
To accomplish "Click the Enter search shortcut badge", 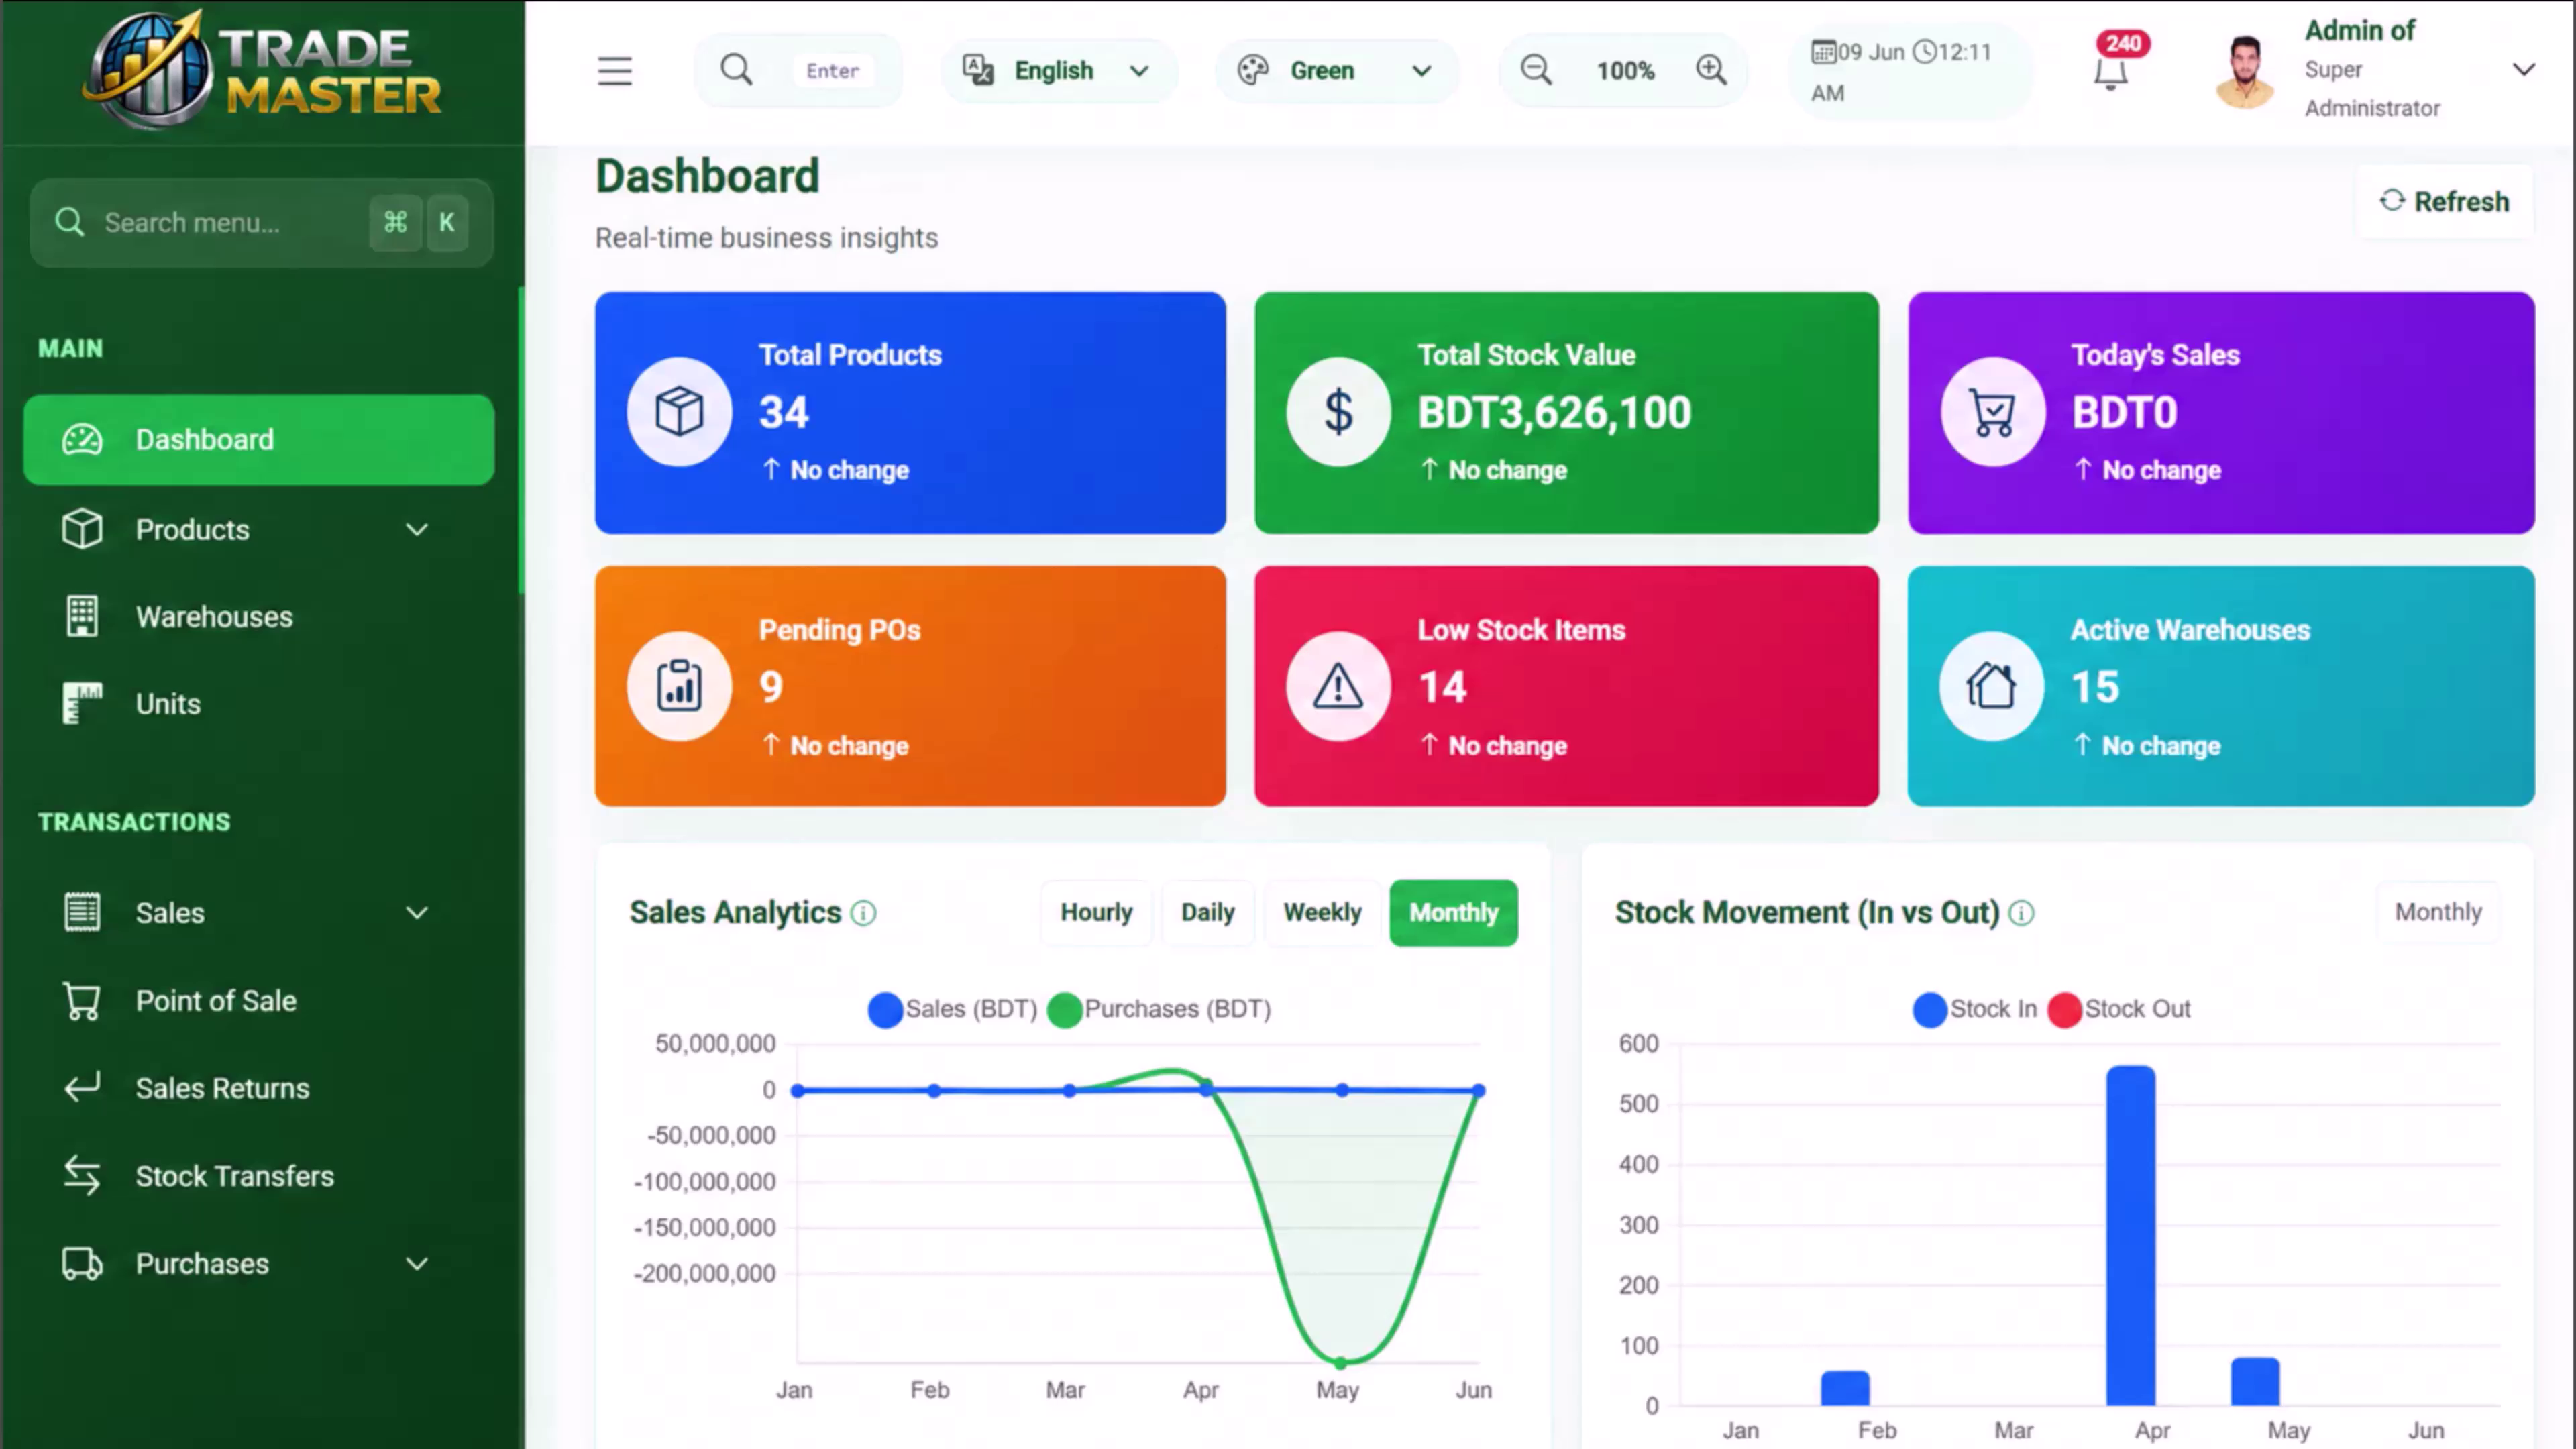I will point(832,71).
